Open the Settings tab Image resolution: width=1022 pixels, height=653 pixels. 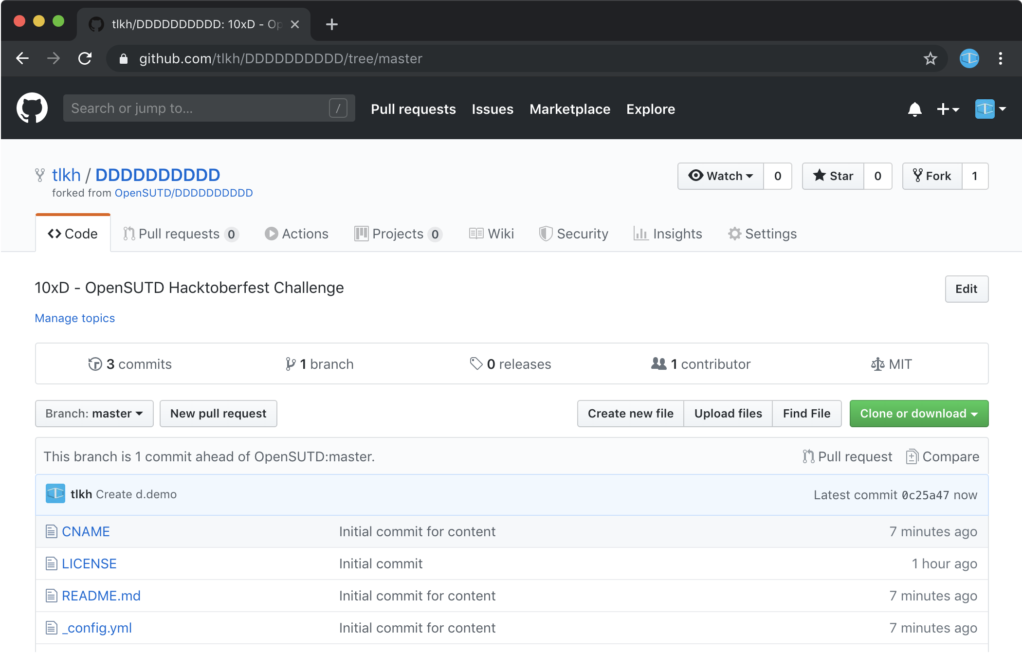[763, 234]
